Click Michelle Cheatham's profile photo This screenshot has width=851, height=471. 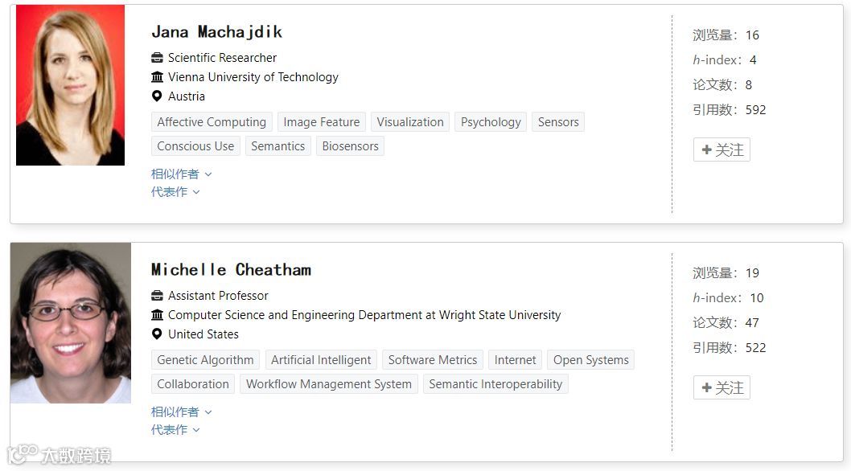coord(71,323)
